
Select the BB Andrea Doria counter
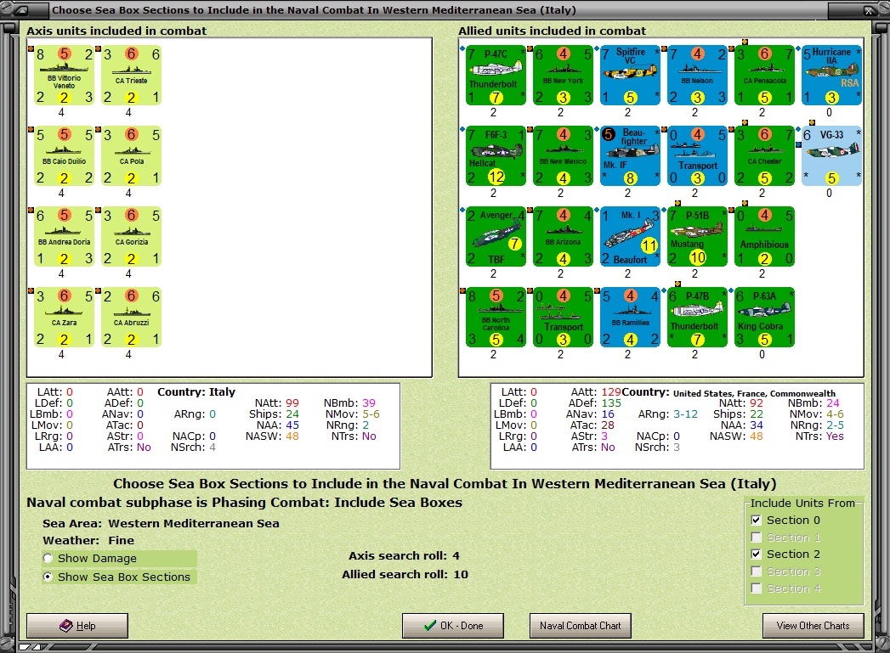pyautogui.click(x=64, y=236)
